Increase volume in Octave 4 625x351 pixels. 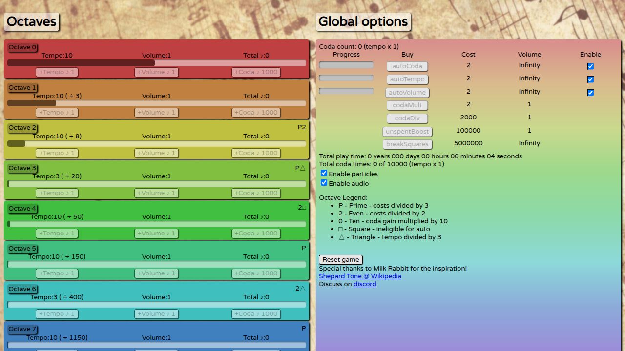point(156,234)
